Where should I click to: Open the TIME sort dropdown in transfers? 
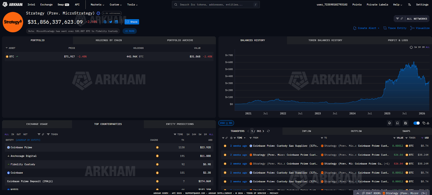(x=241, y=138)
